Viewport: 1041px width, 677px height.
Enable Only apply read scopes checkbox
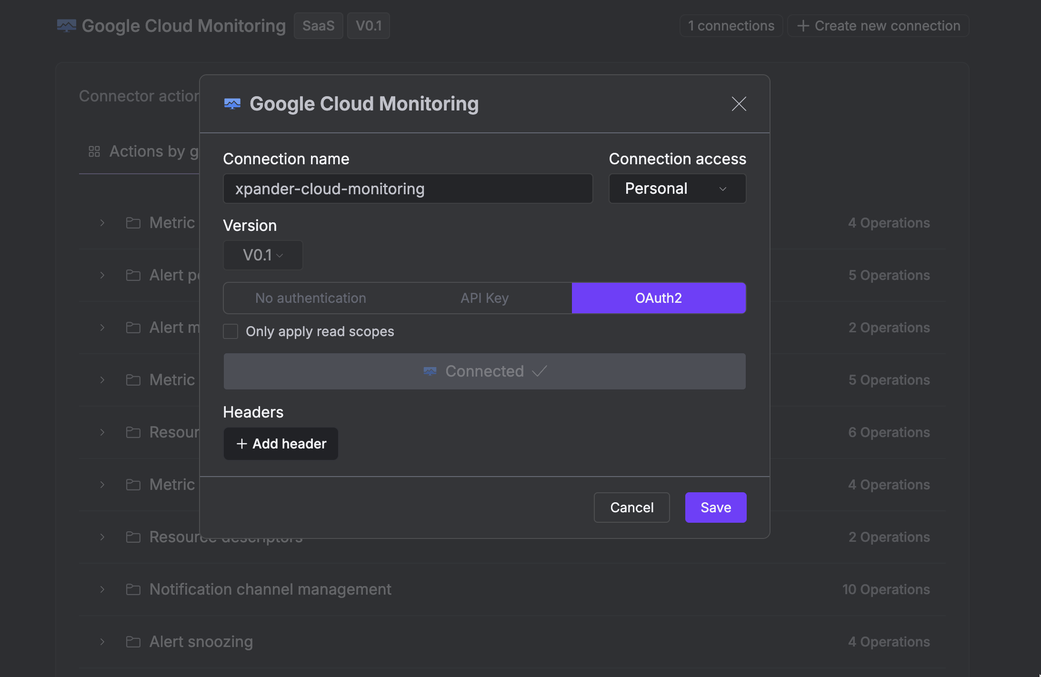[x=231, y=331]
